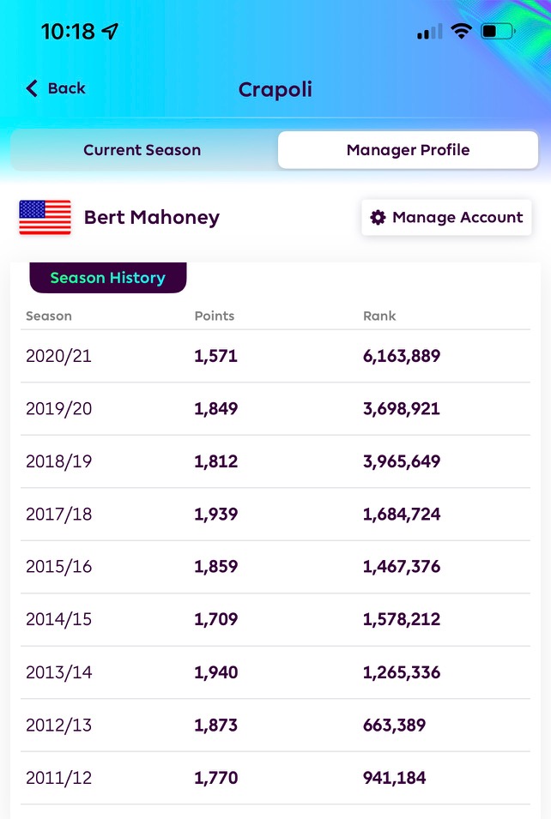
Task: Tap the Season History header badge
Action: pyautogui.click(x=107, y=277)
